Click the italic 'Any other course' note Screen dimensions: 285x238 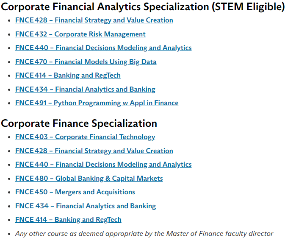point(144,234)
